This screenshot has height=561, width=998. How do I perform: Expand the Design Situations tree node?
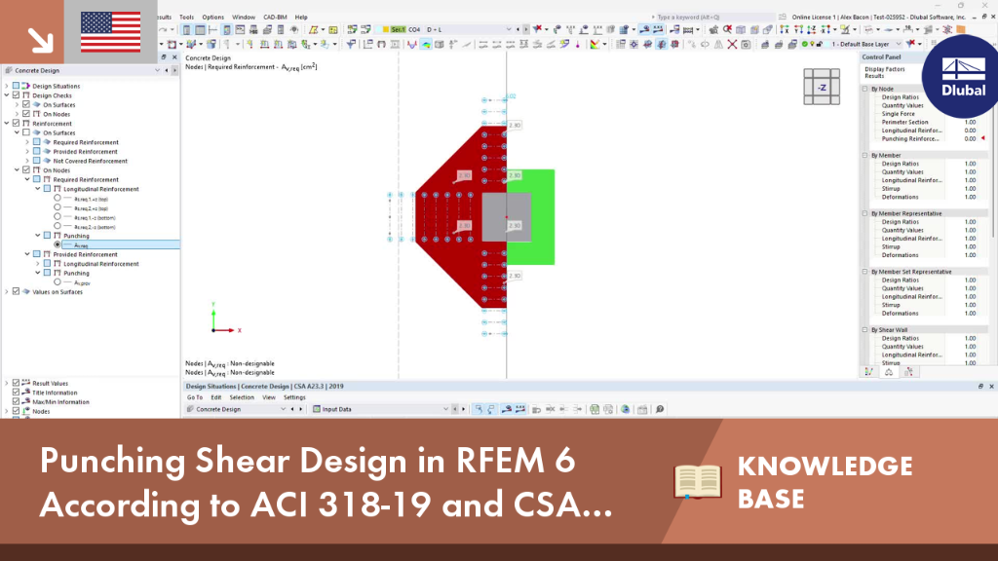(x=7, y=86)
